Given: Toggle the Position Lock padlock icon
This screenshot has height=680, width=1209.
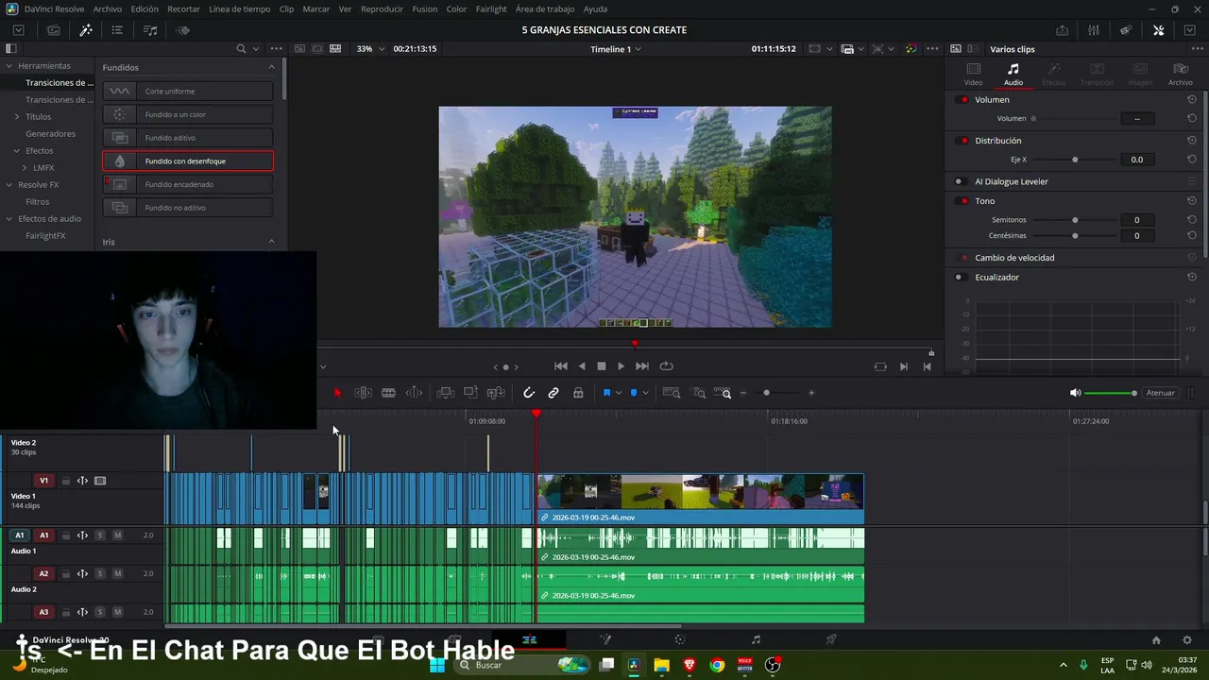Looking at the screenshot, I should coord(578,393).
